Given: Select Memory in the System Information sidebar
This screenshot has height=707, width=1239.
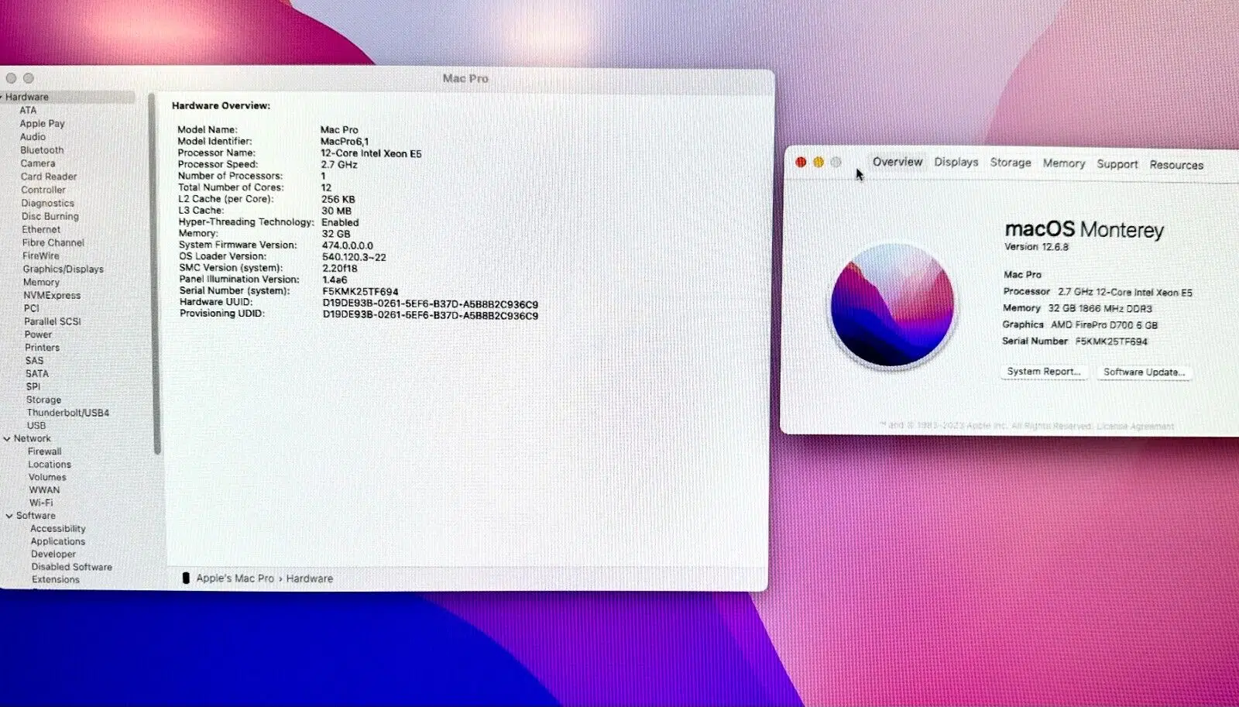Looking at the screenshot, I should [41, 282].
